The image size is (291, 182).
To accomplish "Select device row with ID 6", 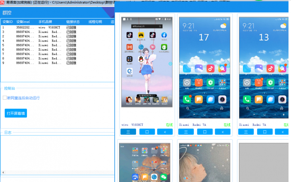I will (x=58, y=49).
